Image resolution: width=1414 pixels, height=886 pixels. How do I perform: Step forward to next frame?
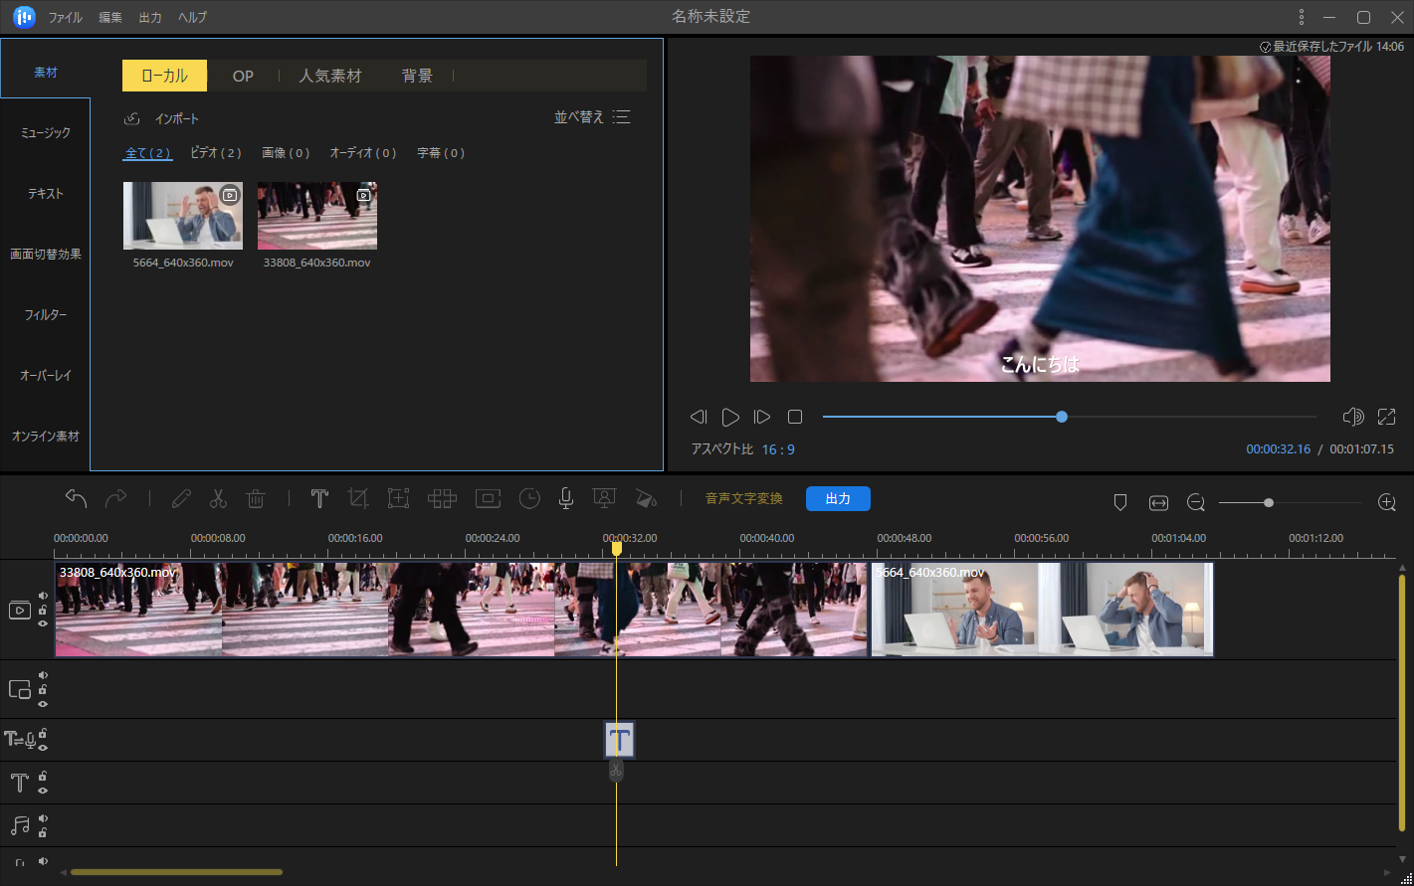click(762, 417)
